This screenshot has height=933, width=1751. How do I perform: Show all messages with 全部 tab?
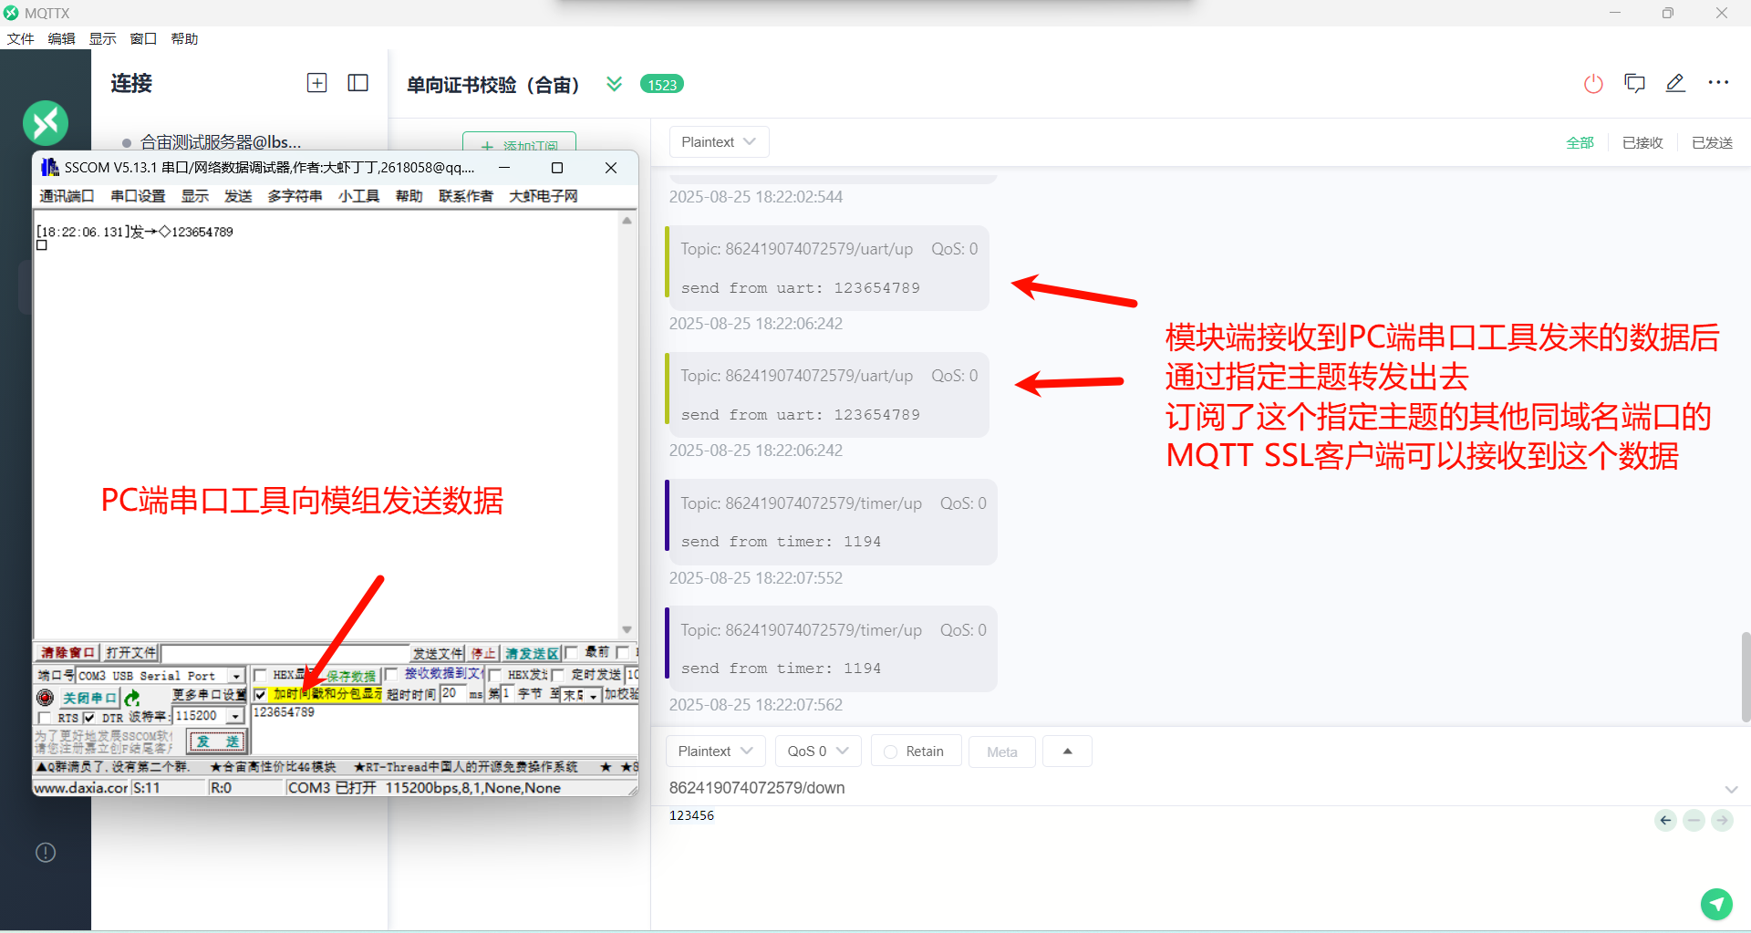click(x=1580, y=142)
